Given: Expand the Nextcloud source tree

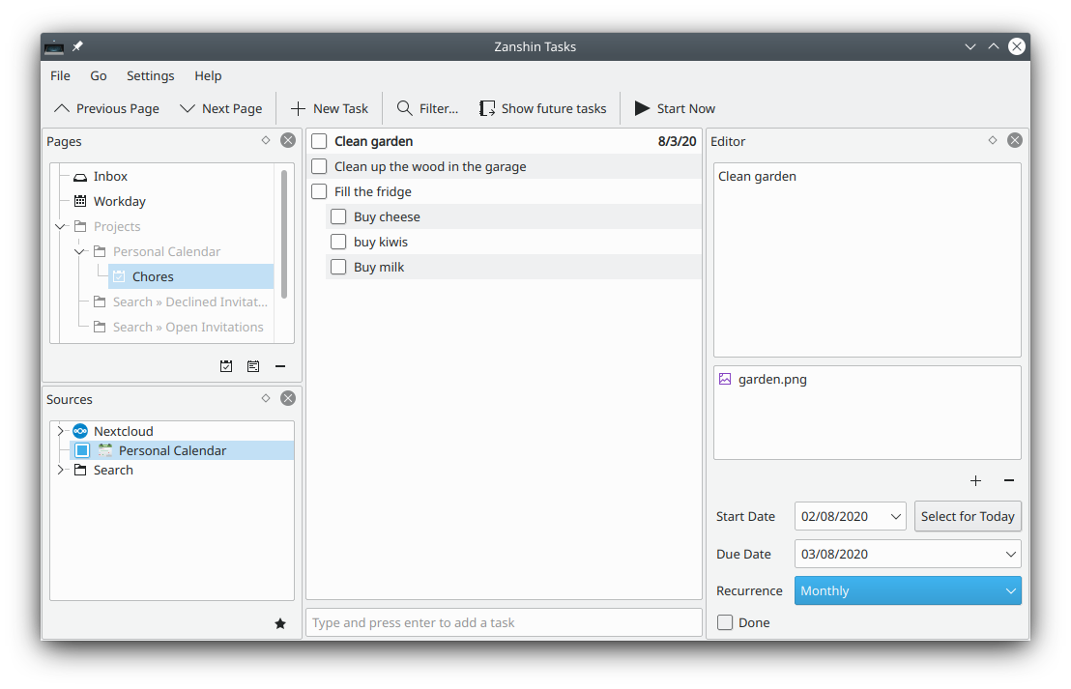Looking at the screenshot, I should pos(60,432).
